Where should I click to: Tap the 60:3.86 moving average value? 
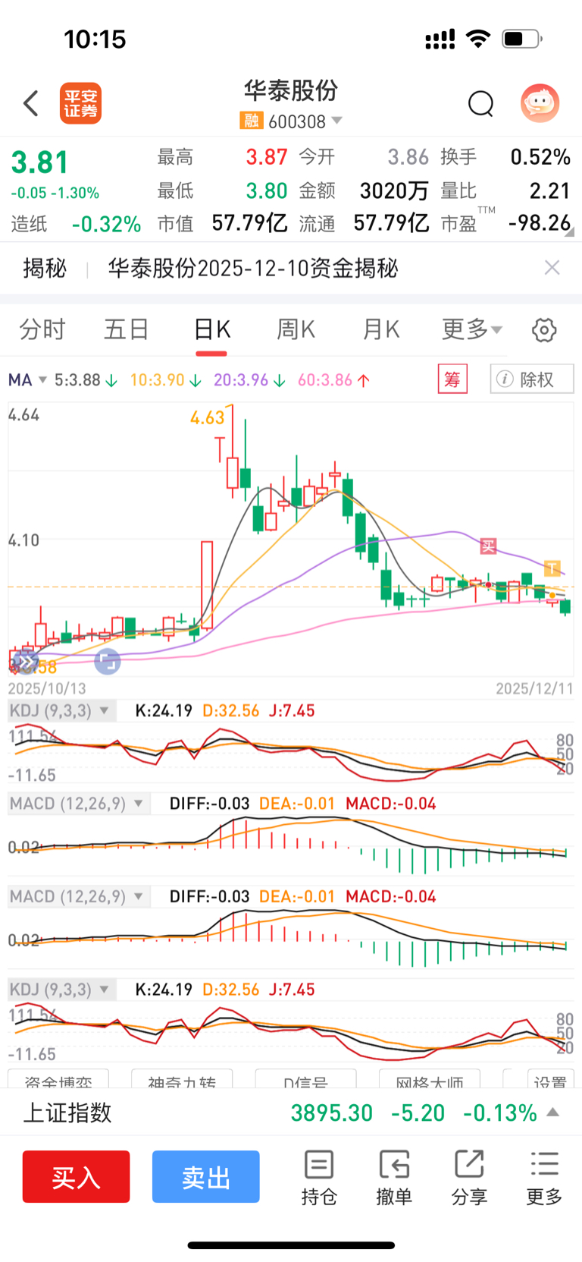333,379
